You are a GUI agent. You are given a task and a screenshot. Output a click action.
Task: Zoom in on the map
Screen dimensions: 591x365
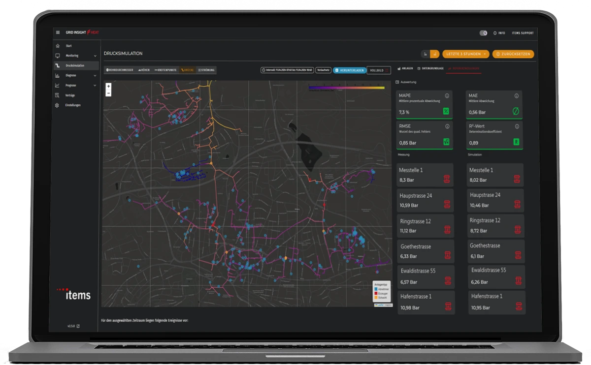(x=108, y=86)
